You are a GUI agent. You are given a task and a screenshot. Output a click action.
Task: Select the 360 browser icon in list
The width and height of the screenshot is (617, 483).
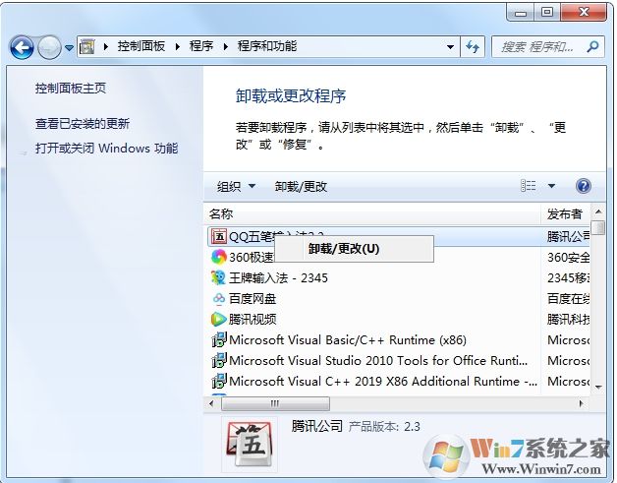[x=219, y=257]
